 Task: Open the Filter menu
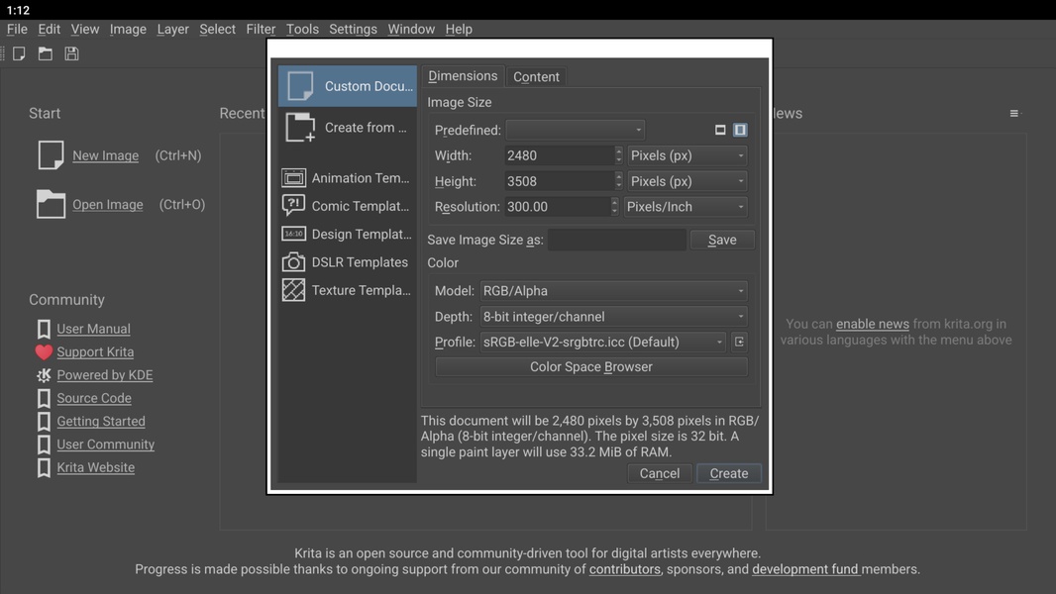261,29
